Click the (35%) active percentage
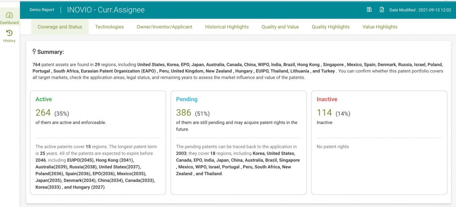The image size is (456, 207). (x=61, y=113)
